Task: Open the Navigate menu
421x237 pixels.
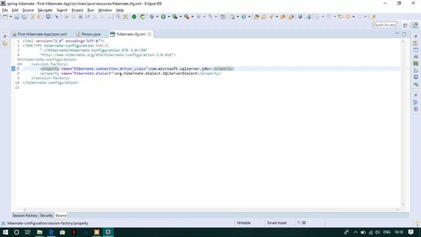Action: click(x=45, y=11)
